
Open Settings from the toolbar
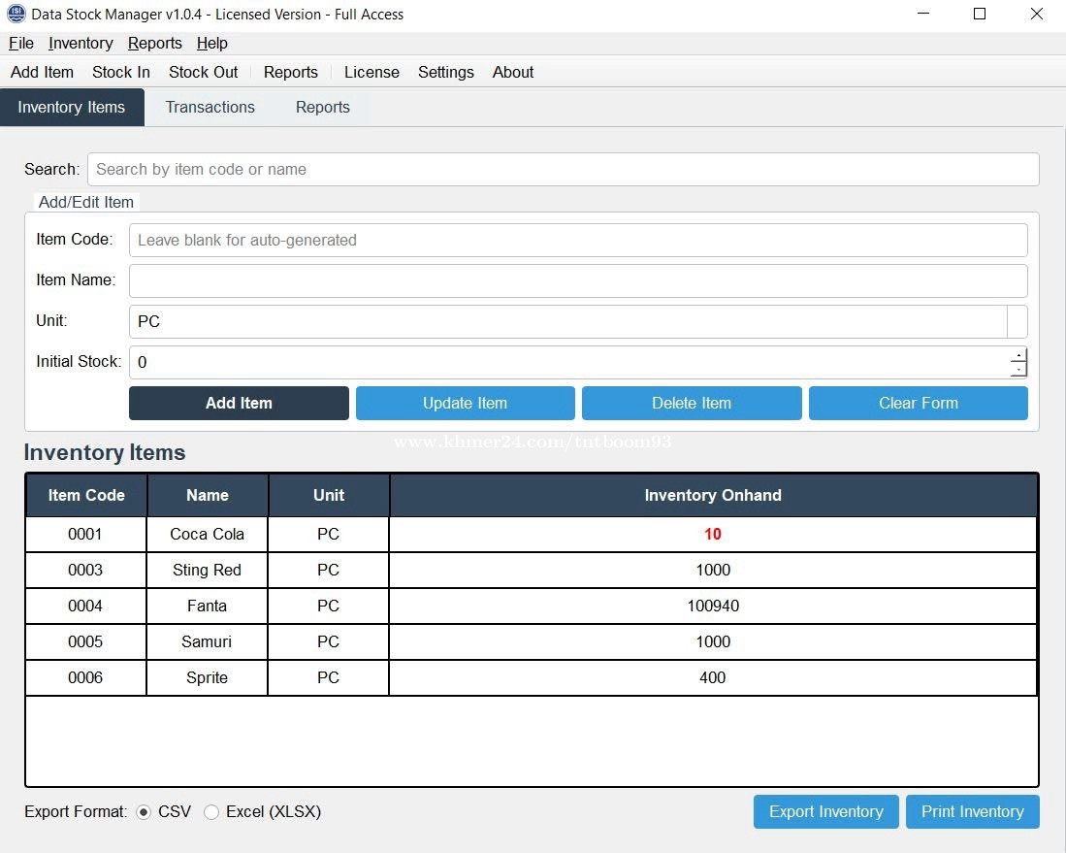tap(446, 72)
